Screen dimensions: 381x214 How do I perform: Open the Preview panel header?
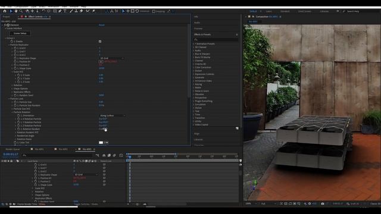click(x=198, y=29)
